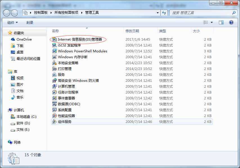This screenshot has height=168, width=240.
Task: Sort by the 名称 column header
Action: (87, 31)
